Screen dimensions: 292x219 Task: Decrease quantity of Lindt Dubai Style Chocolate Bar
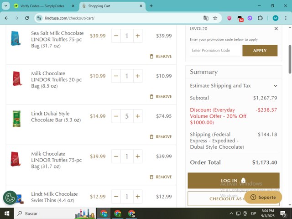pyautogui.click(x=116, y=116)
